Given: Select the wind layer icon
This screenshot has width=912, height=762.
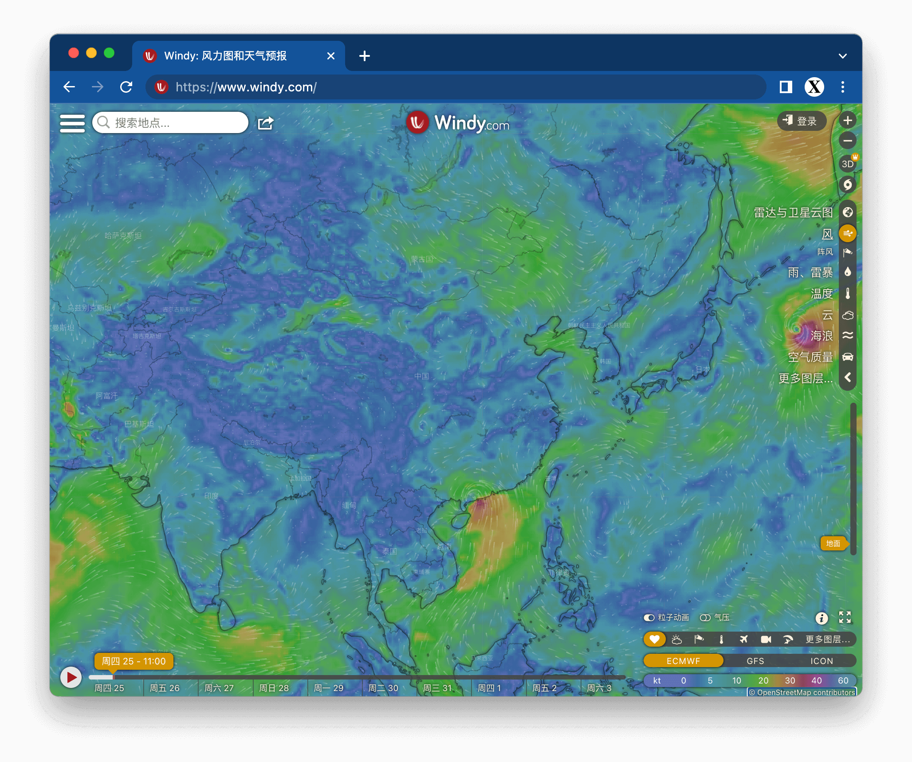Looking at the screenshot, I should point(848,233).
